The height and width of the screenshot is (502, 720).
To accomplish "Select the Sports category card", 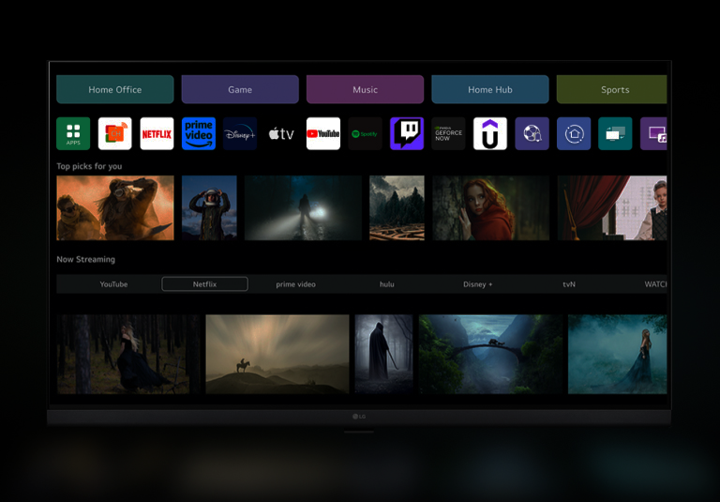I will pyautogui.click(x=612, y=90).
